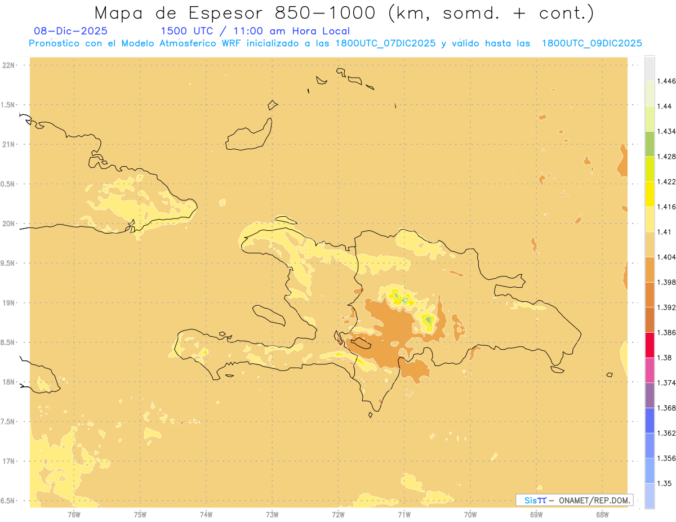Click the 22N latitude label
This screenshot has height=522, width=676.
click(x=8, y=65)
